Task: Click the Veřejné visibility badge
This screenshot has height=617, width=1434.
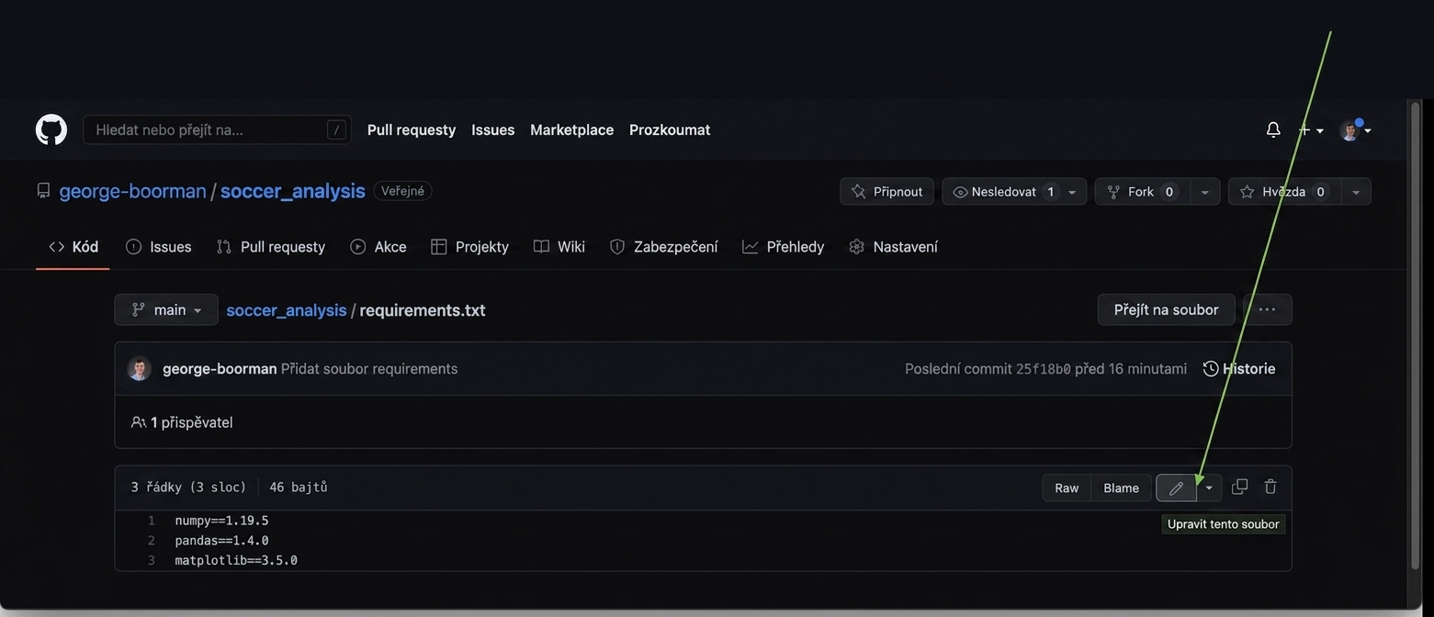Action: (x=402, y=191)
